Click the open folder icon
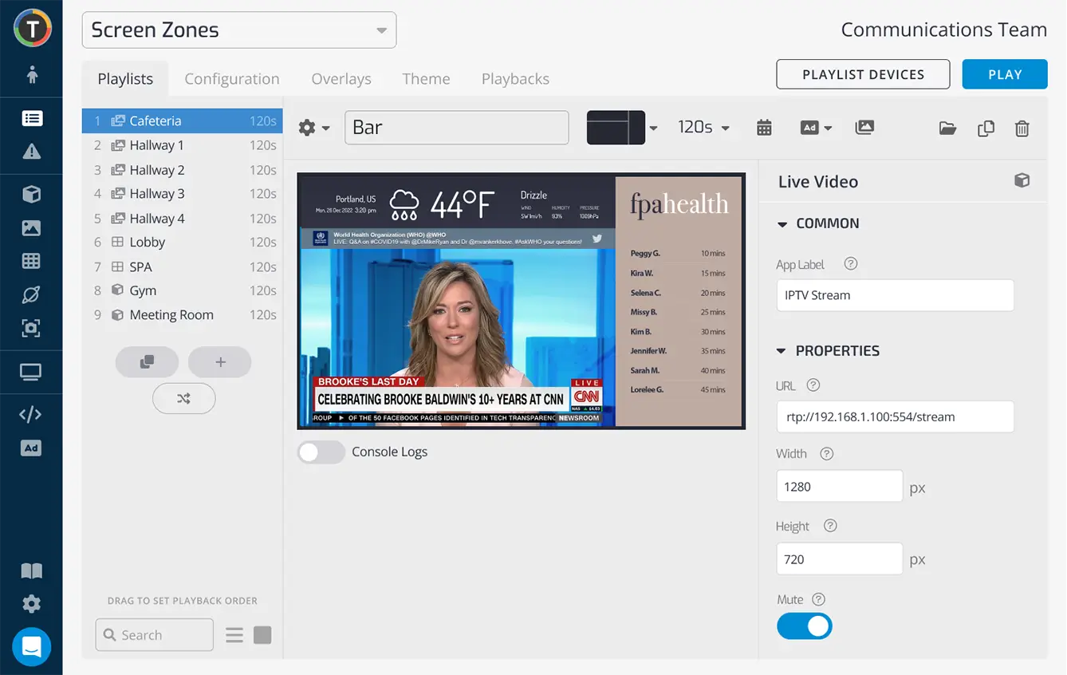Image resolution: width=1067 pixels, height=675 pixels. tap(947, 128)
